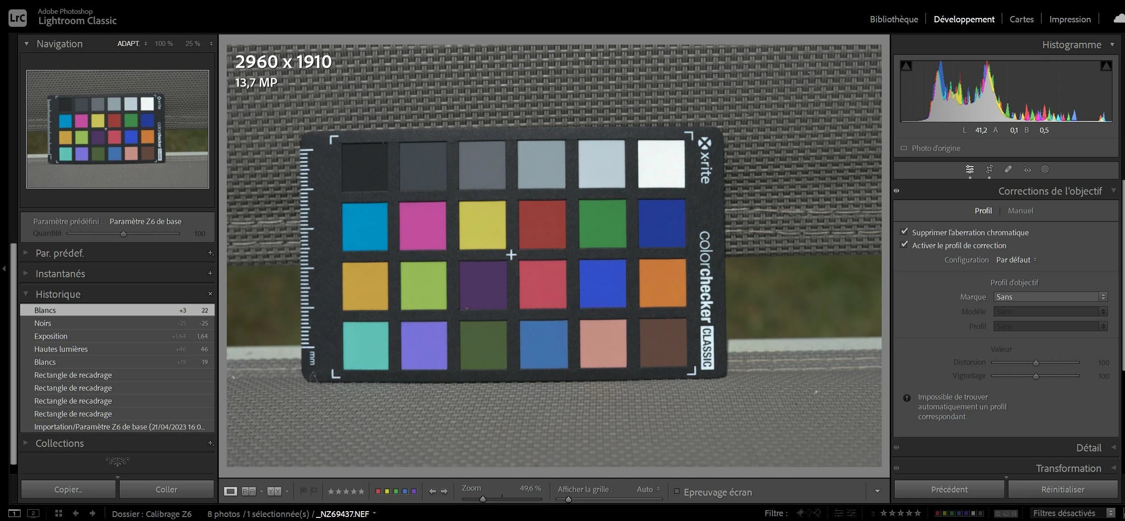Open the Marque lens brand dropdown
1125x521 pixels.
(1050, 297)
